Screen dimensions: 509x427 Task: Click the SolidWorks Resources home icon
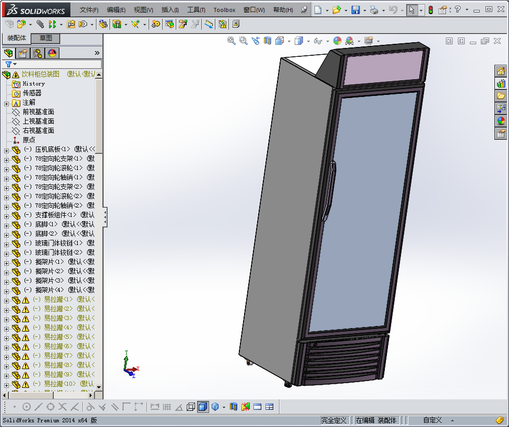pos(501,71)
